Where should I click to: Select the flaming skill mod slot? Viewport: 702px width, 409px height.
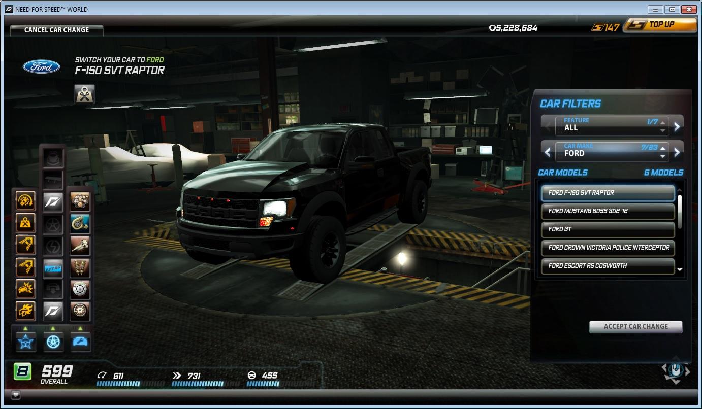tap(25, 310)
